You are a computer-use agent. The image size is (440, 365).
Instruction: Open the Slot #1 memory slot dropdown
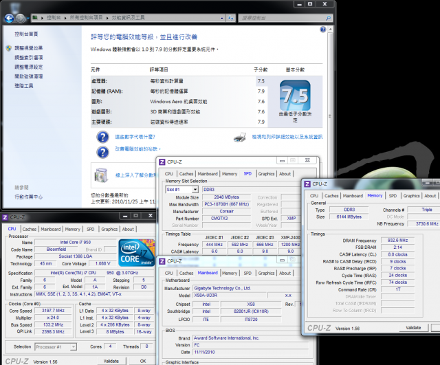click(x=195, y=190)
